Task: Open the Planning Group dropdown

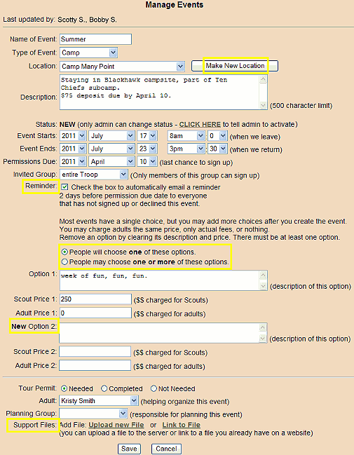Action: coord(93,414)
